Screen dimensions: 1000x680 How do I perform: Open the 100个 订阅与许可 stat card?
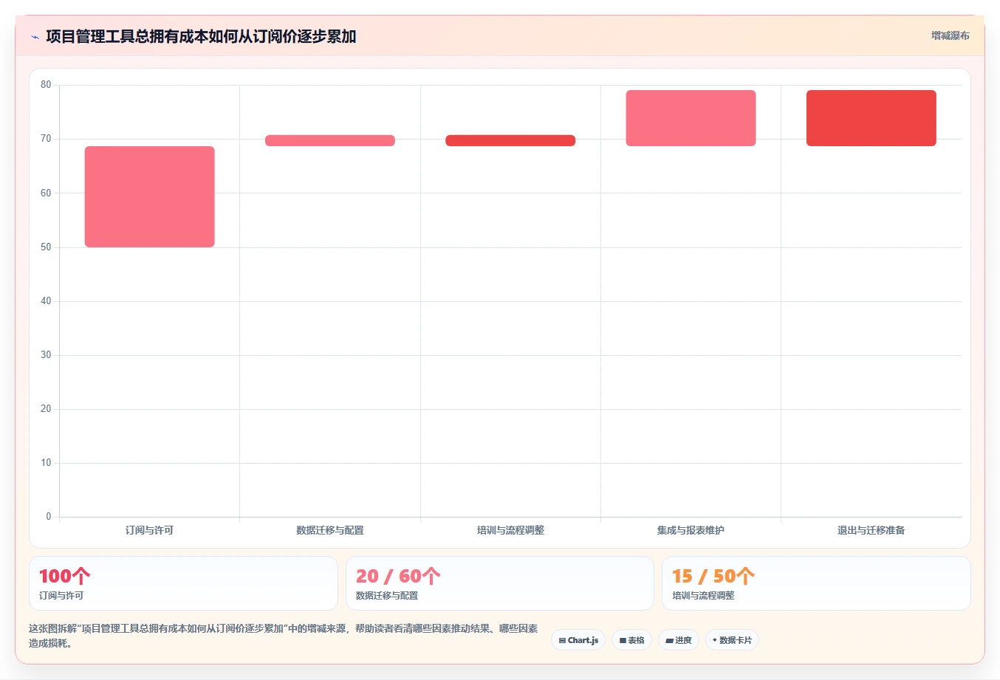[x=183, y=583]
